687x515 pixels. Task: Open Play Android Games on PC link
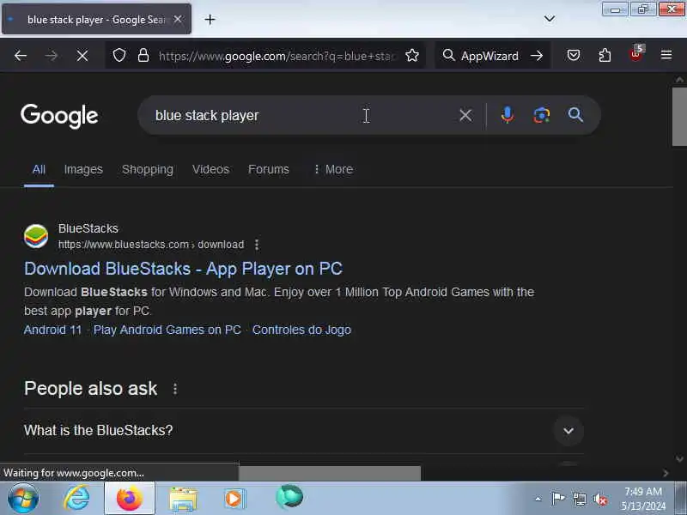click(x=167, y=330)
